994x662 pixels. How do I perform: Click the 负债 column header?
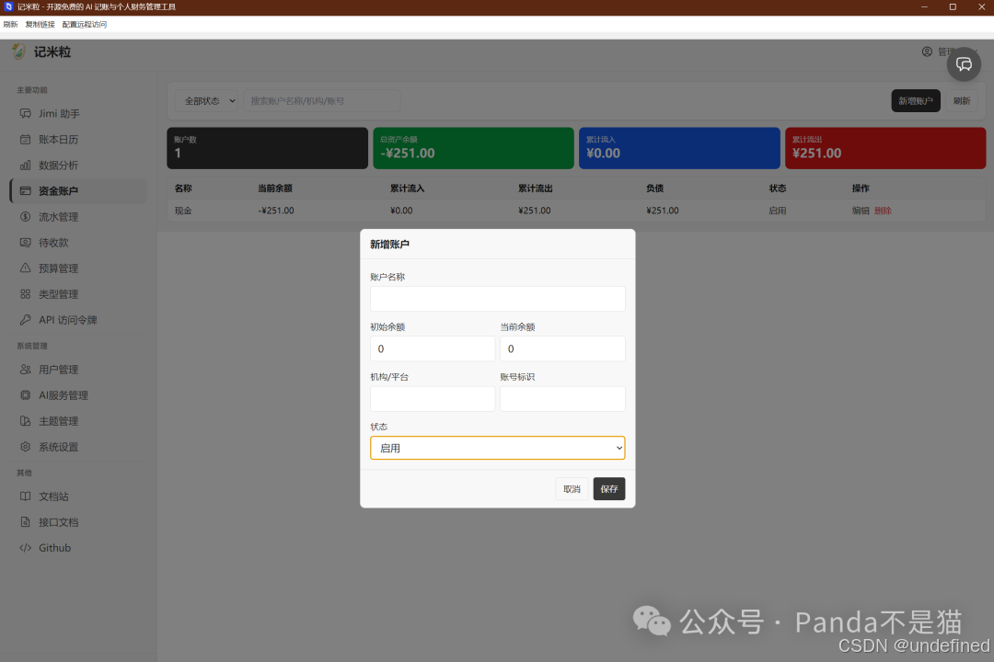tap(655, 188)
